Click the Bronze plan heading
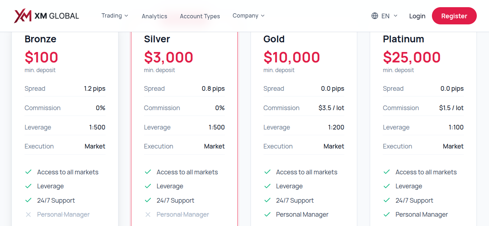The width and height of the screenshot is (489, 226). click(41, 39)
